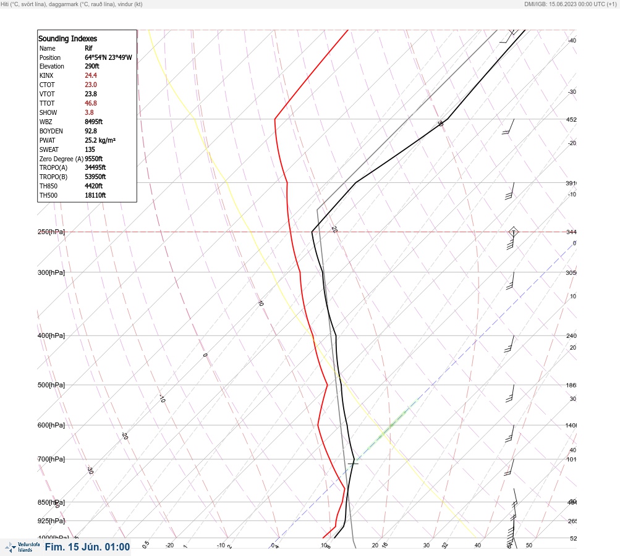620x556 pixels.
Task: Click the wind barb at the 300 hPa level
Action: pyautogui.click(x=511, y=281)
